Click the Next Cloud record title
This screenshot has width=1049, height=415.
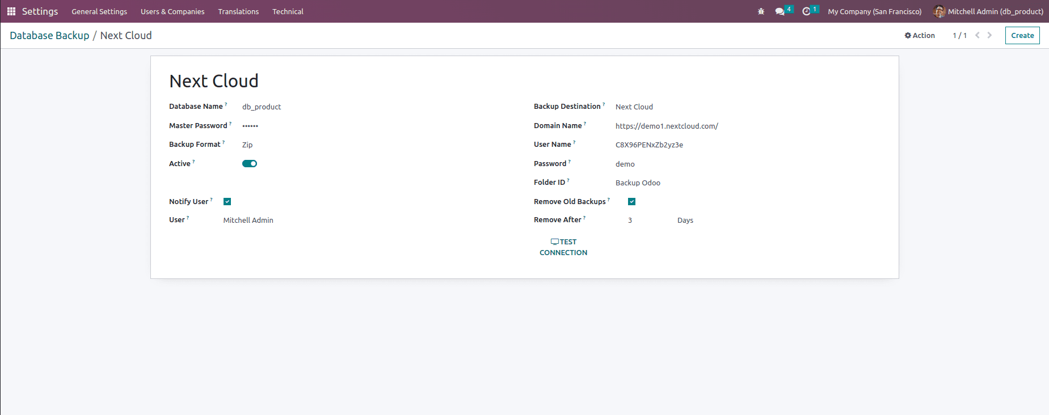click(214, 81)
